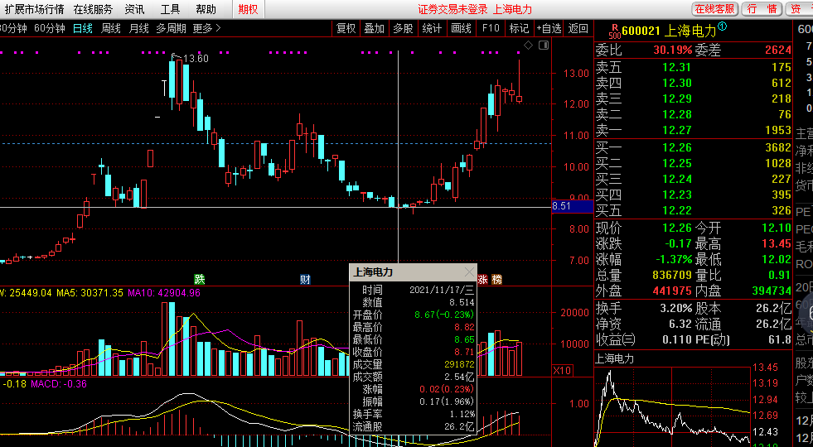Click the 成交量 value 291872 in popup
This screenshot has height=447, width=813.
[459, 365]
